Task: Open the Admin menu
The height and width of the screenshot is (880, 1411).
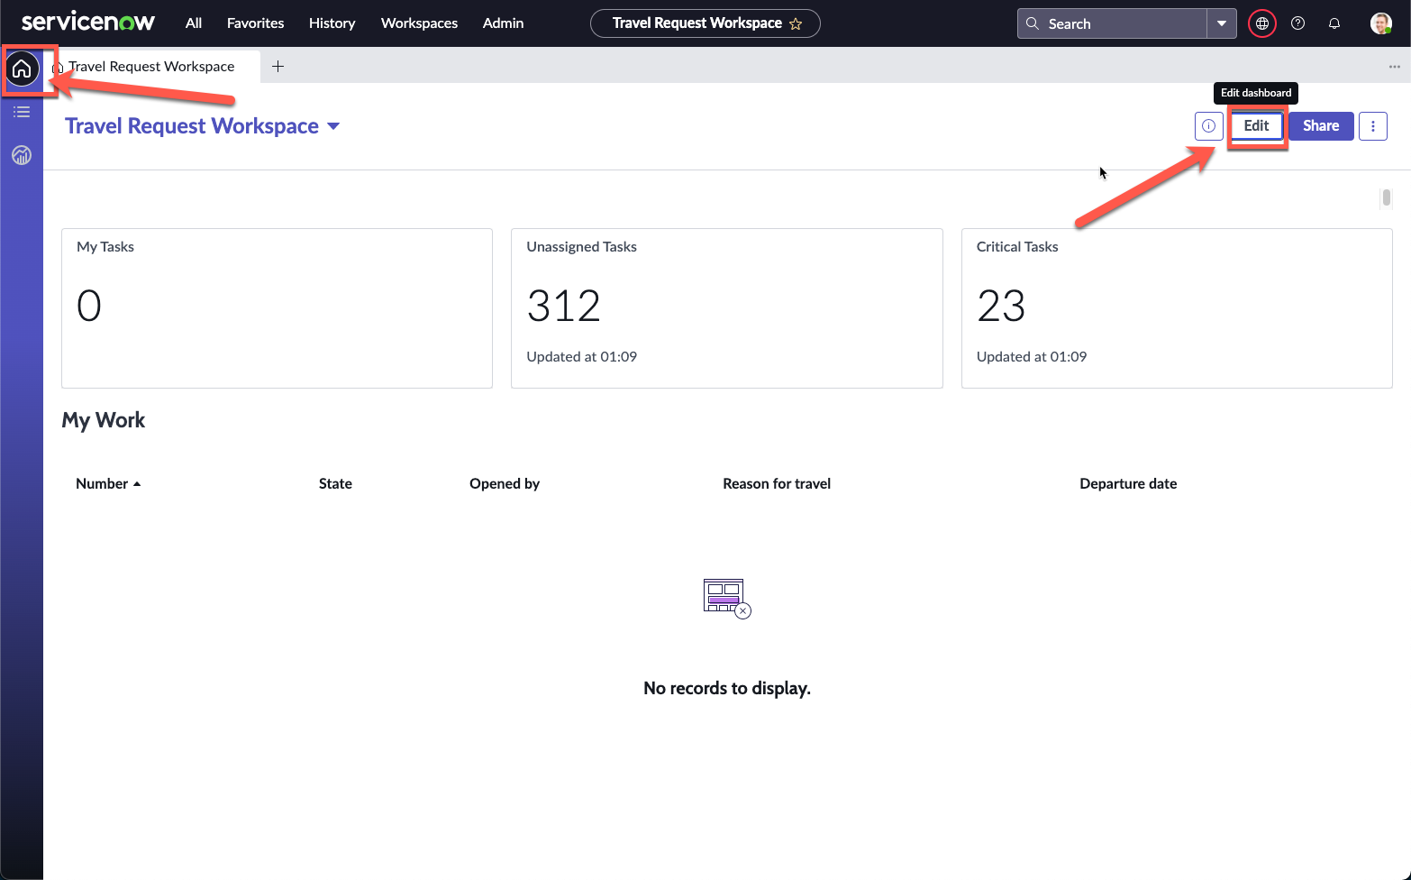Action: coord(503,23)
